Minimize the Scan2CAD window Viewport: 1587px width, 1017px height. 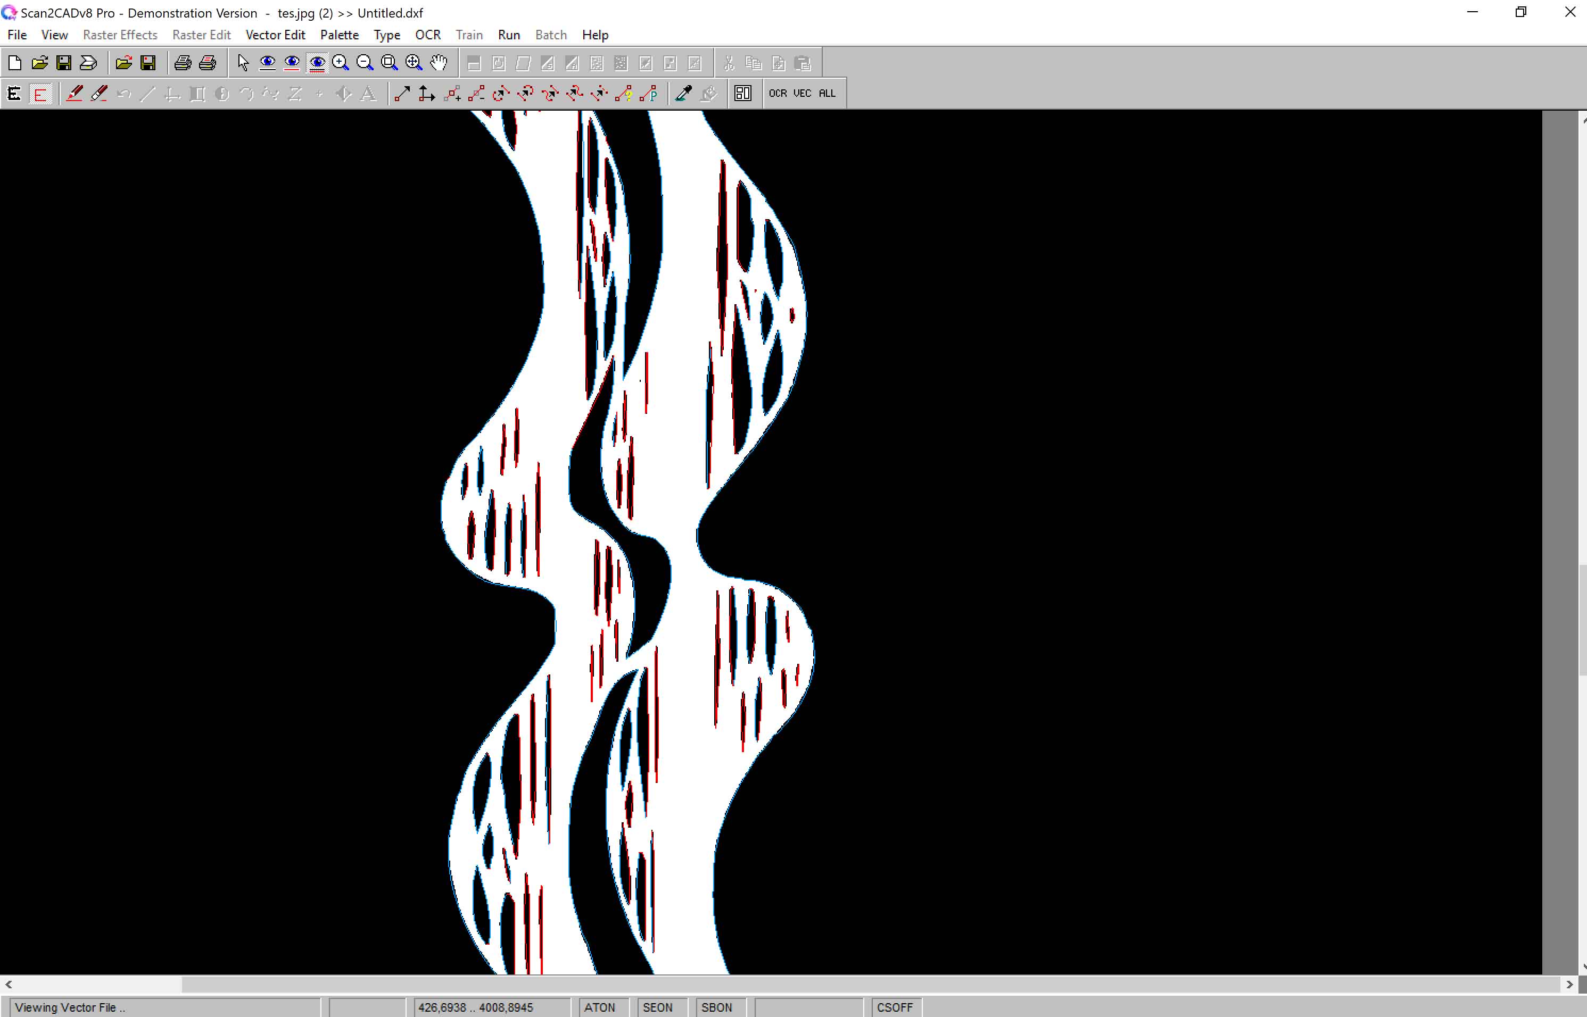pyautogui.click(x=1472, y=12)
